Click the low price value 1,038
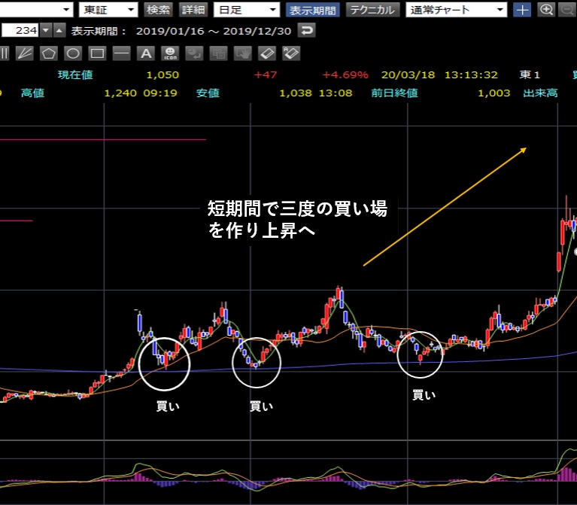Image resolution: width=577 pixels, height=505 pixels. [296, 93]
